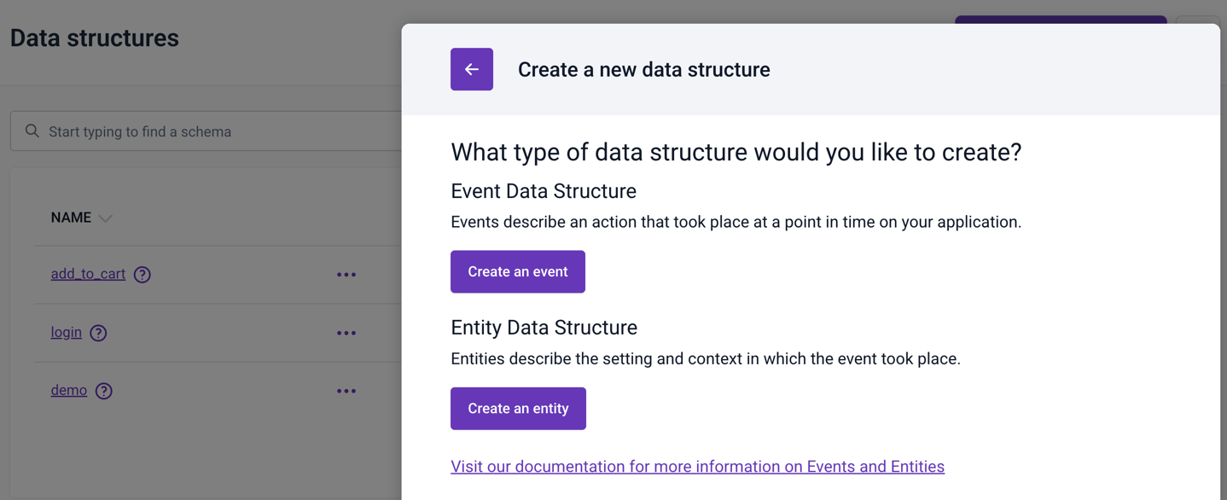
Task: Click Create an entity button
Action: pyautogui.click(x=518, y=408)
